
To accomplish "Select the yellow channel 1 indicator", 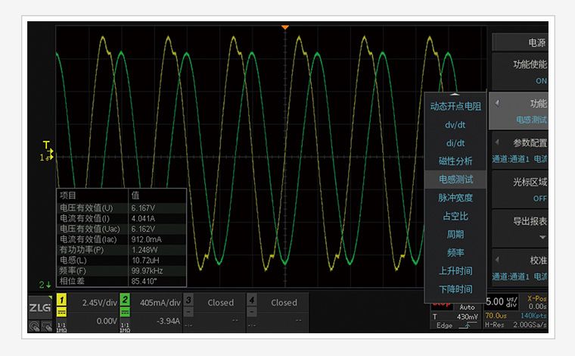I will [x=62, y=301].
